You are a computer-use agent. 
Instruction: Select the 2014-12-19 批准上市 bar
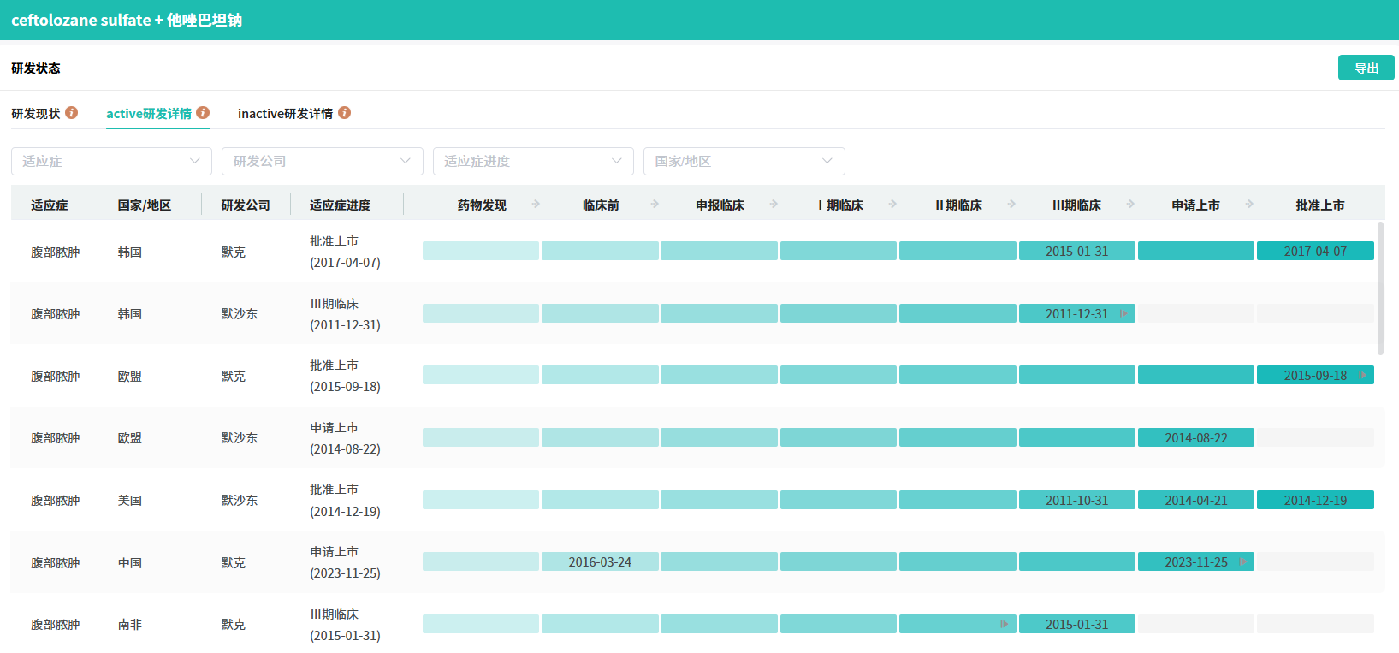pos(1314,501)
